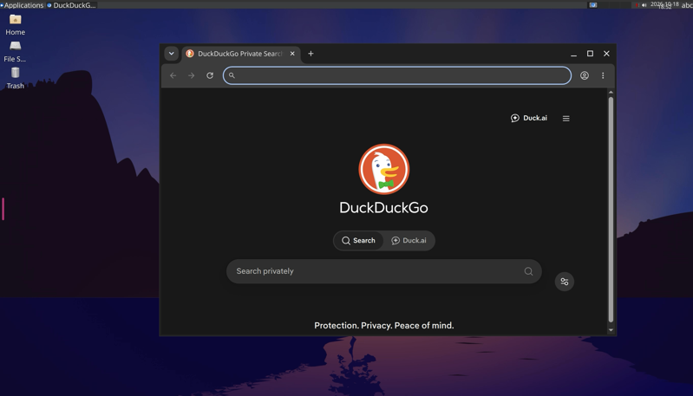Viewport: 693px width, 396px height.
Task: Click the DuckDuckGo wordmark text
Action: click(x=383, y=208)
